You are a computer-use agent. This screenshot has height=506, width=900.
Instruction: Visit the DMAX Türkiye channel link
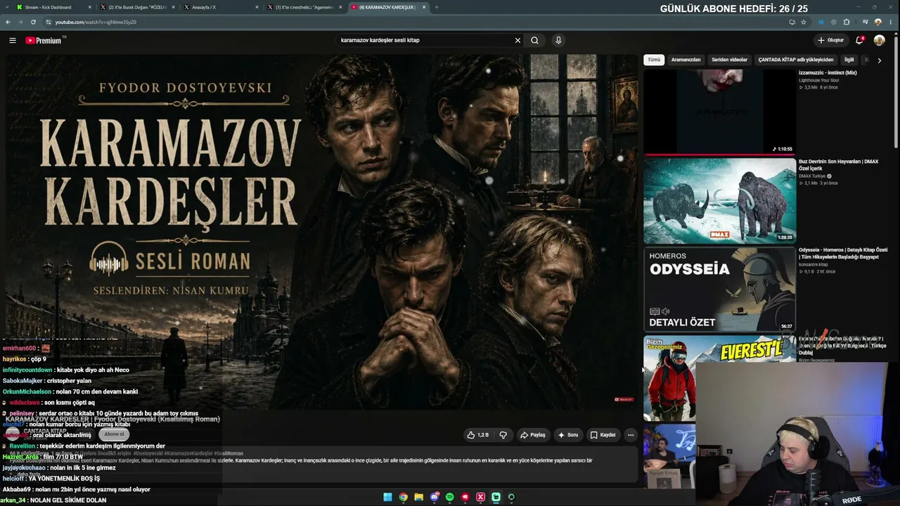[812, 176]
